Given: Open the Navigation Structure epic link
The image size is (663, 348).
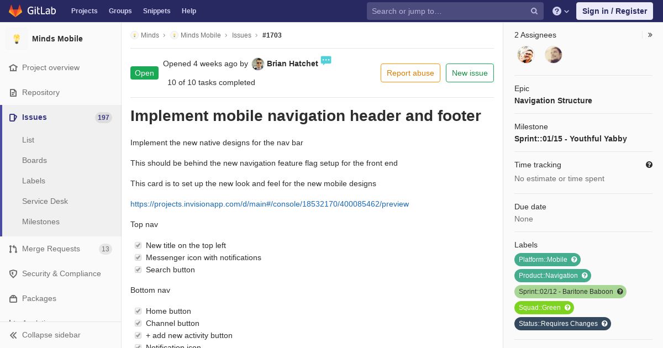Looking at the screenshot, I should pyautogui.click(x=553, y=101).
